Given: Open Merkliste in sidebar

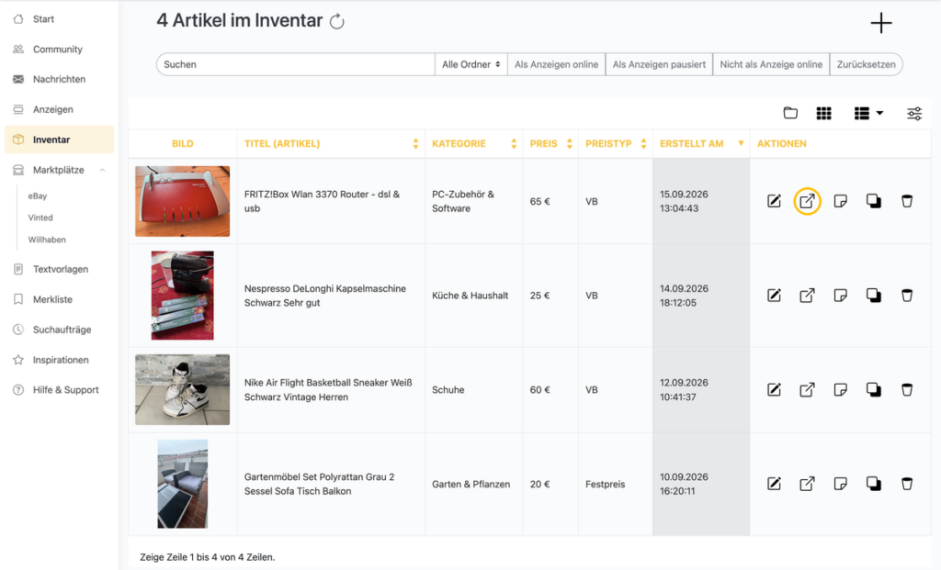Looking at the screenshot, I should click(x=59, y=299).
